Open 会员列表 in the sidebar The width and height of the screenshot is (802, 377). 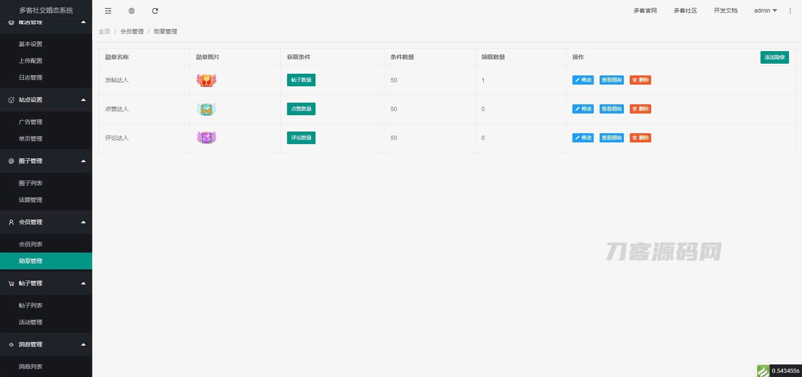point(31,244)
